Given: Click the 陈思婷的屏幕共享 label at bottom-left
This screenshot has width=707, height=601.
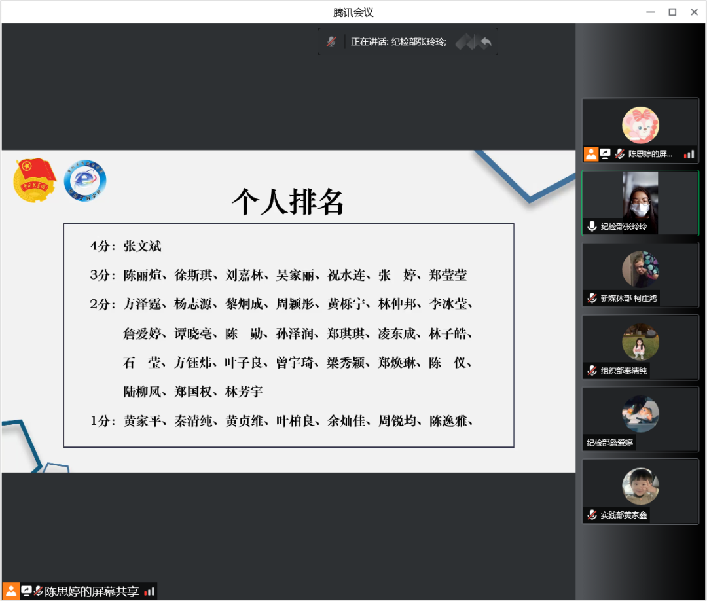Looking at the screenshot, I should pos(92,591).
